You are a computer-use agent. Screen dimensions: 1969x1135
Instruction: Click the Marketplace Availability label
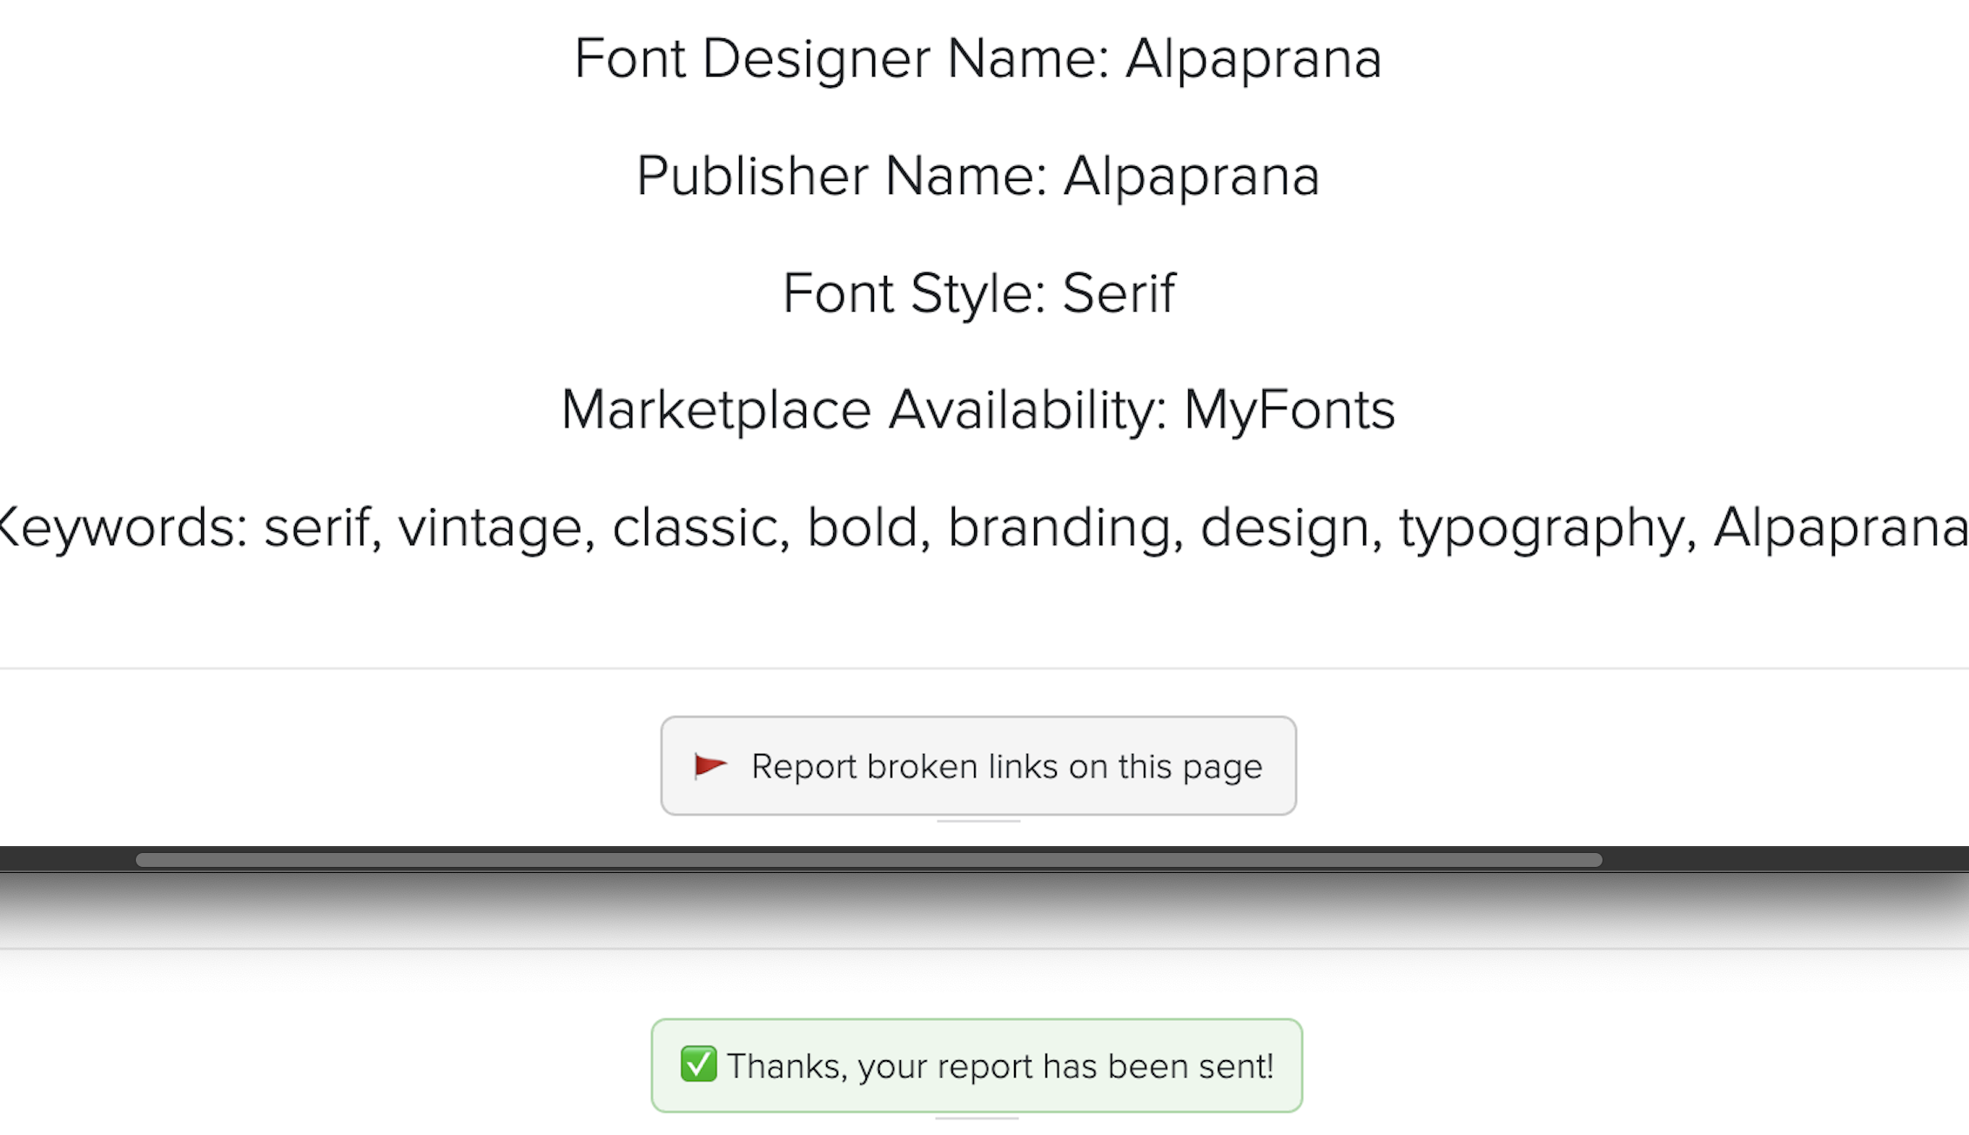coord(864,410)
